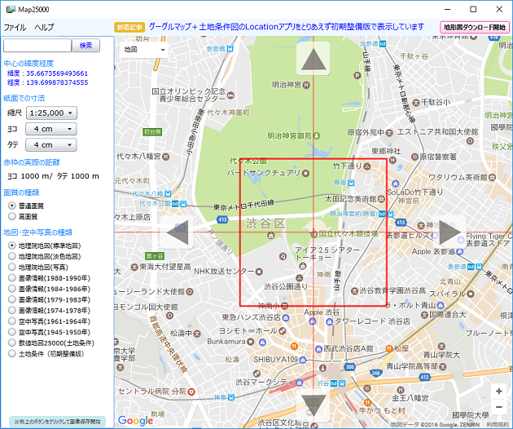Select 地理院地図(淡色地図) map type
Viewport: 513px width, 429px height.
pos(12,256)
